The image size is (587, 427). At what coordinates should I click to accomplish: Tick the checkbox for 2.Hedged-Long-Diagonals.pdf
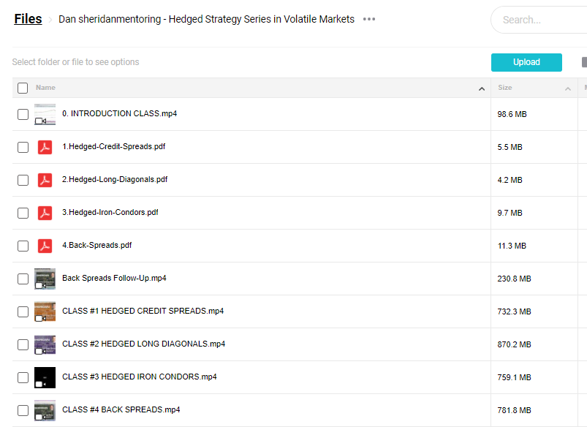coord(23,180)
